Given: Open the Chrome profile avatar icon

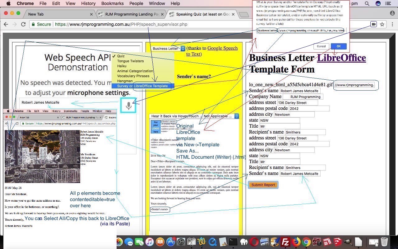Looking at the screenshot, I should (x=392, y=13).
